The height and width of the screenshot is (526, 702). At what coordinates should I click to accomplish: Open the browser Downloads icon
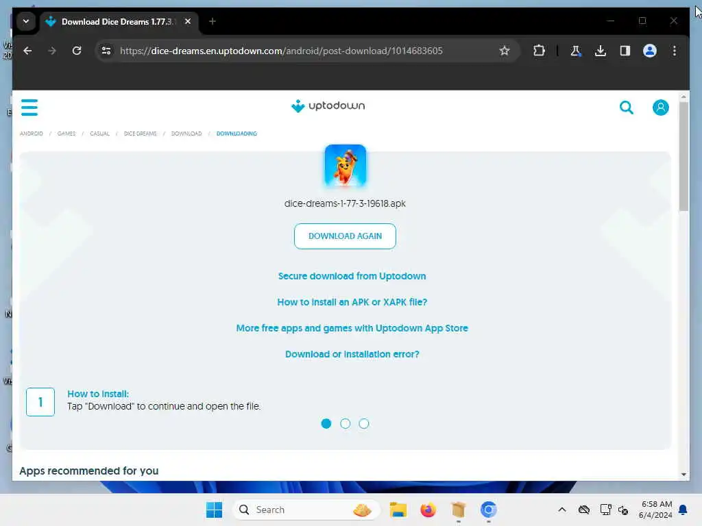(601, 51)
